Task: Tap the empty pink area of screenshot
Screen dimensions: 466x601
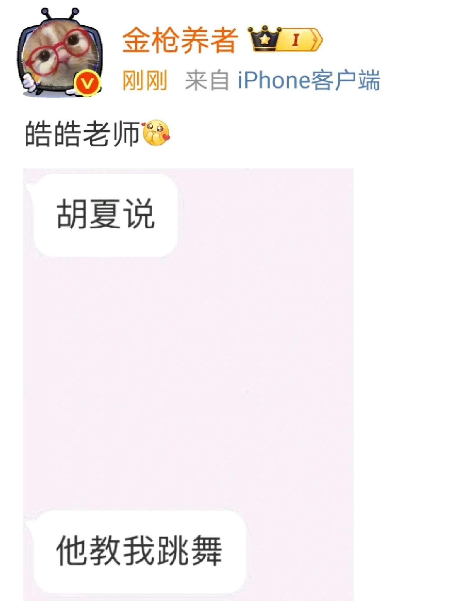Action: click(188, 383)
